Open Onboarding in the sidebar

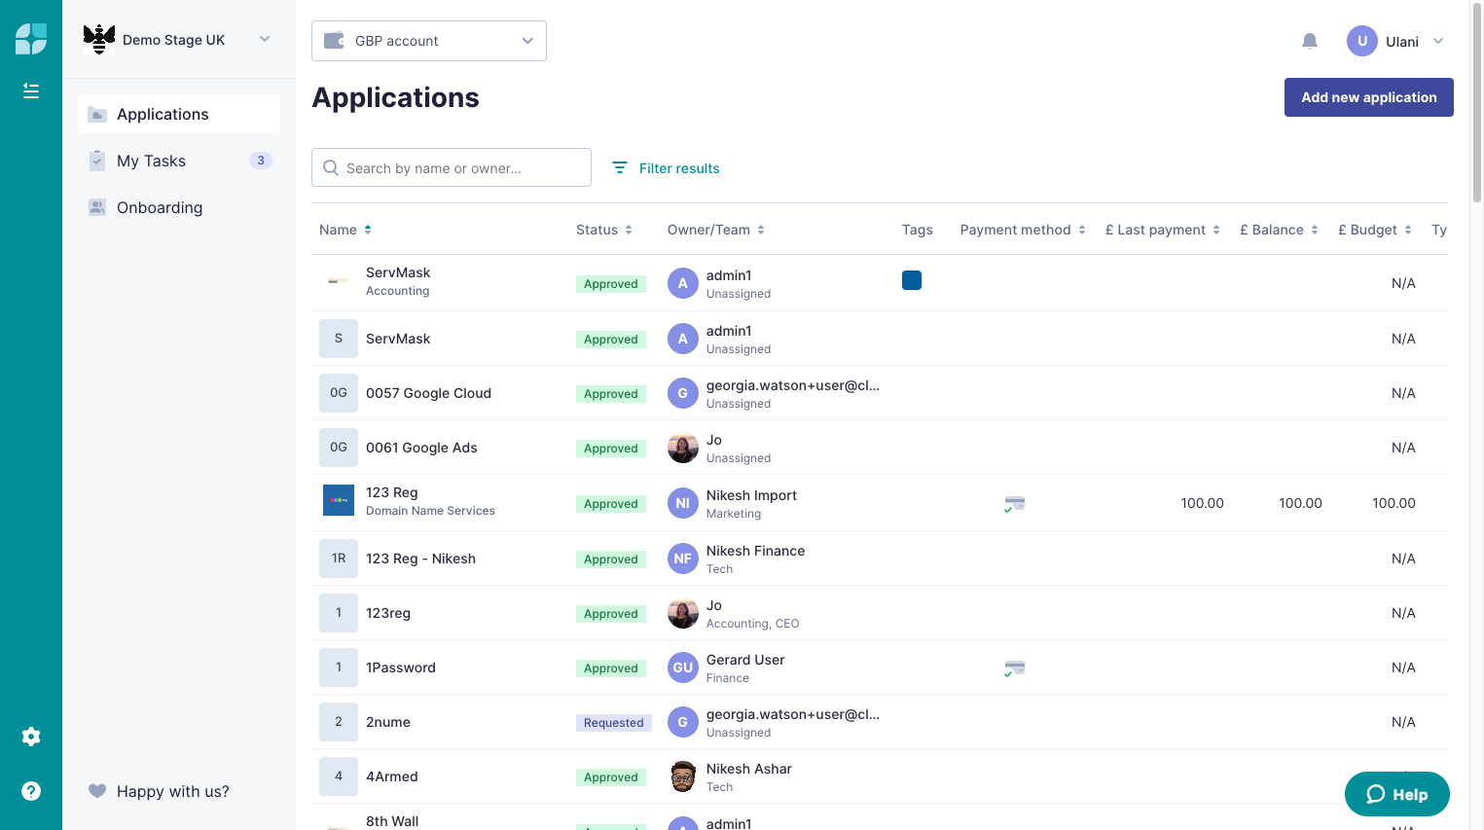[x=179, y=207]
